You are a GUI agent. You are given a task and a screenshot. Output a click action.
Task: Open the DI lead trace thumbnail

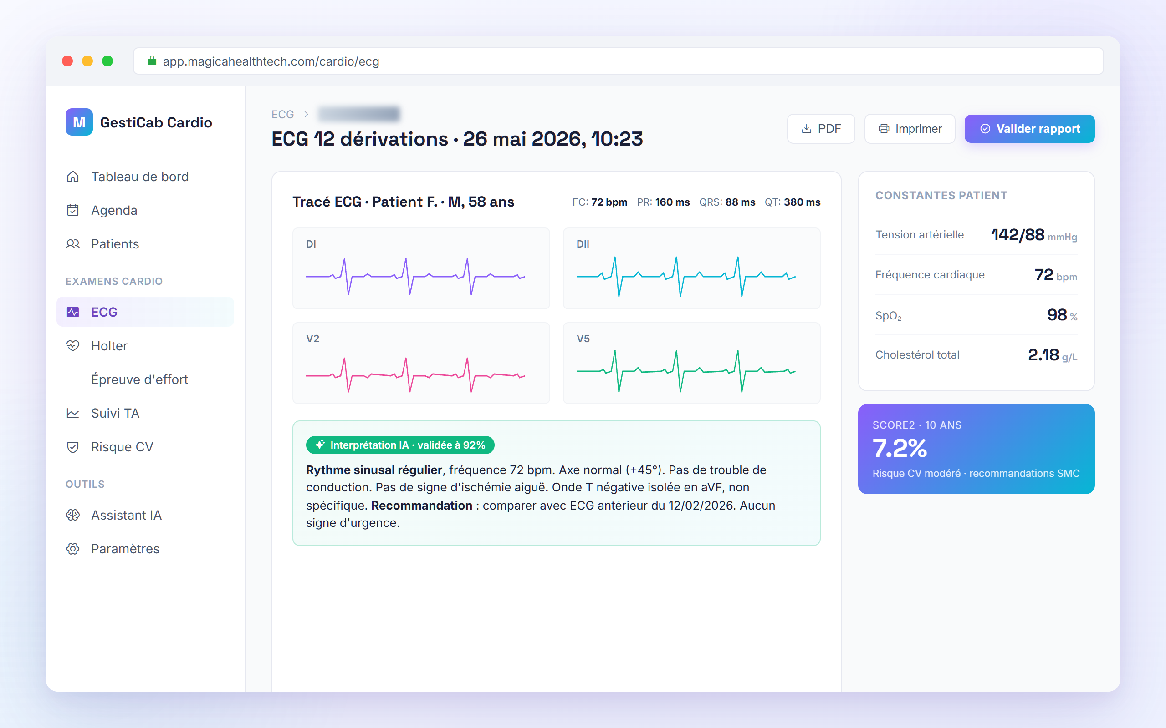point(421,268)
